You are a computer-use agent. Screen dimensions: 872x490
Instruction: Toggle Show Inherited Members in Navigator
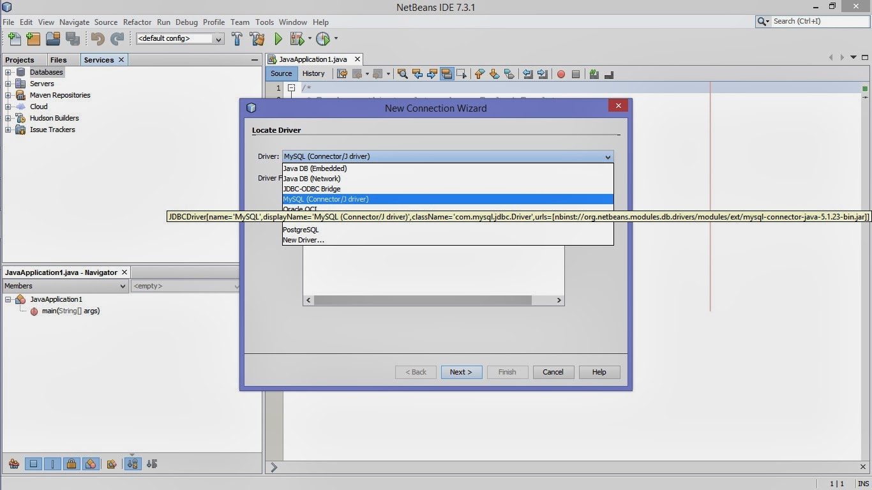[14, 464]
